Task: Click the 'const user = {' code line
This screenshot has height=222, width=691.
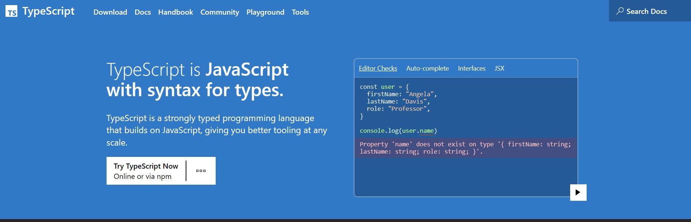Action: 384,87
